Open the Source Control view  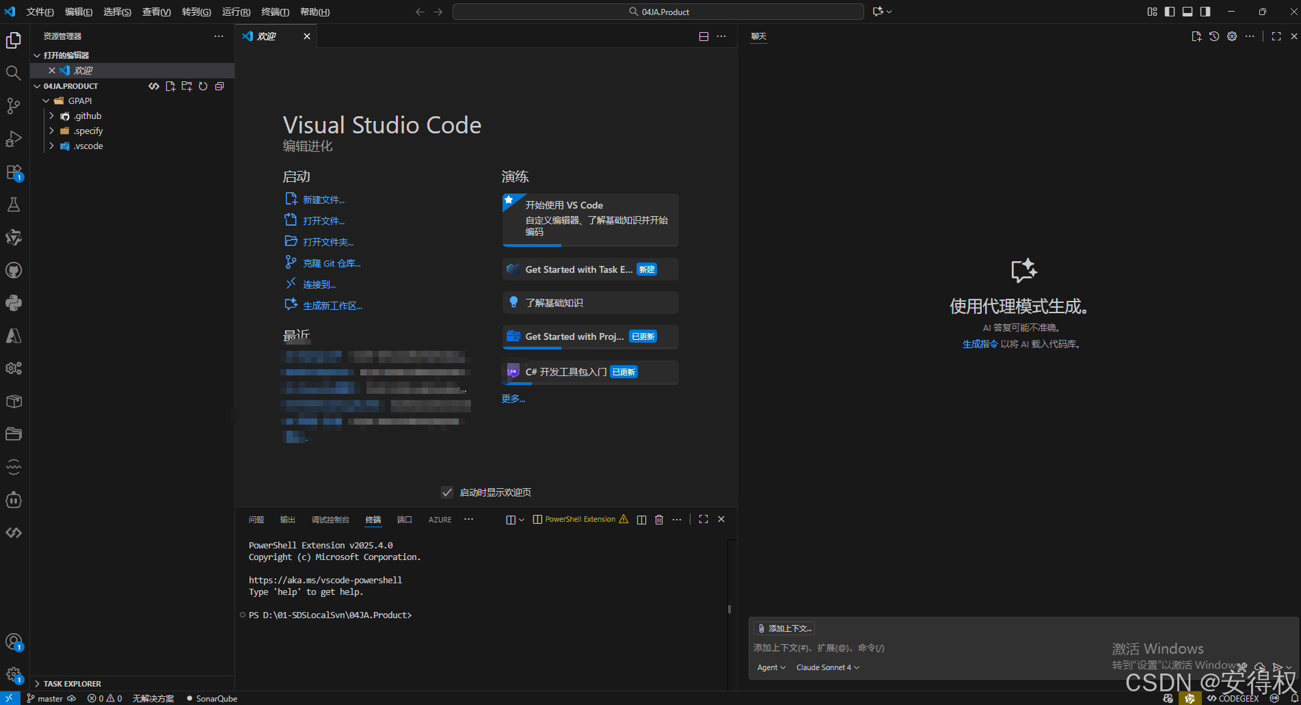(x=14, y=105)
